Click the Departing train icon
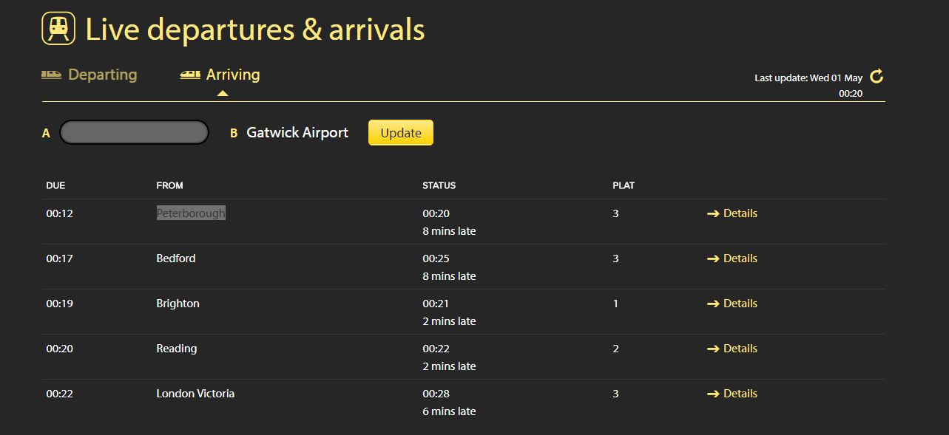Screen dimensions: 949x435 [51, 75]
